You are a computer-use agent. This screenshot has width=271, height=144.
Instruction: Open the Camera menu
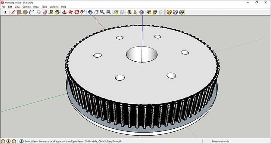coord(26,7)
